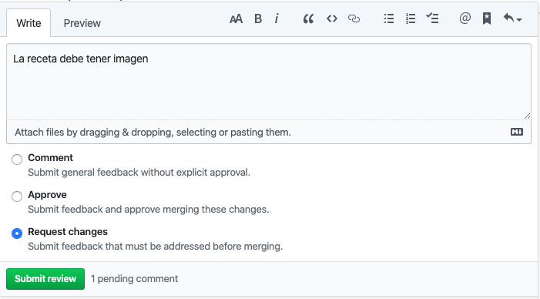Insert a numbered list
Viewport: 540px width, 299px height.
coord(411,18)
